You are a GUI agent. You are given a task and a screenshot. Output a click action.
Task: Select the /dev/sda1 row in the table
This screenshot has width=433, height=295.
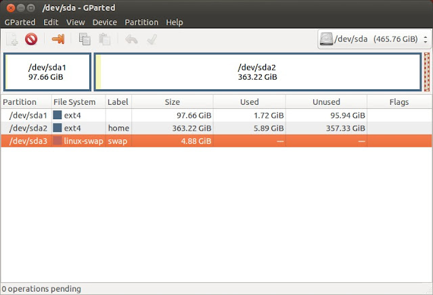click(x=216, y=115)
